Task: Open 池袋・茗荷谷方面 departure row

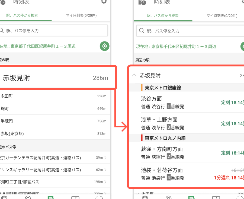Action: click(192, 174)
